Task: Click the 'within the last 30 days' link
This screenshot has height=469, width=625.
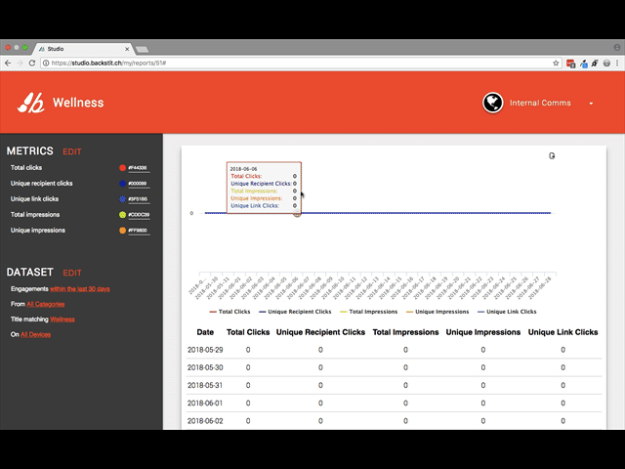Action: [x=80, y=289]
